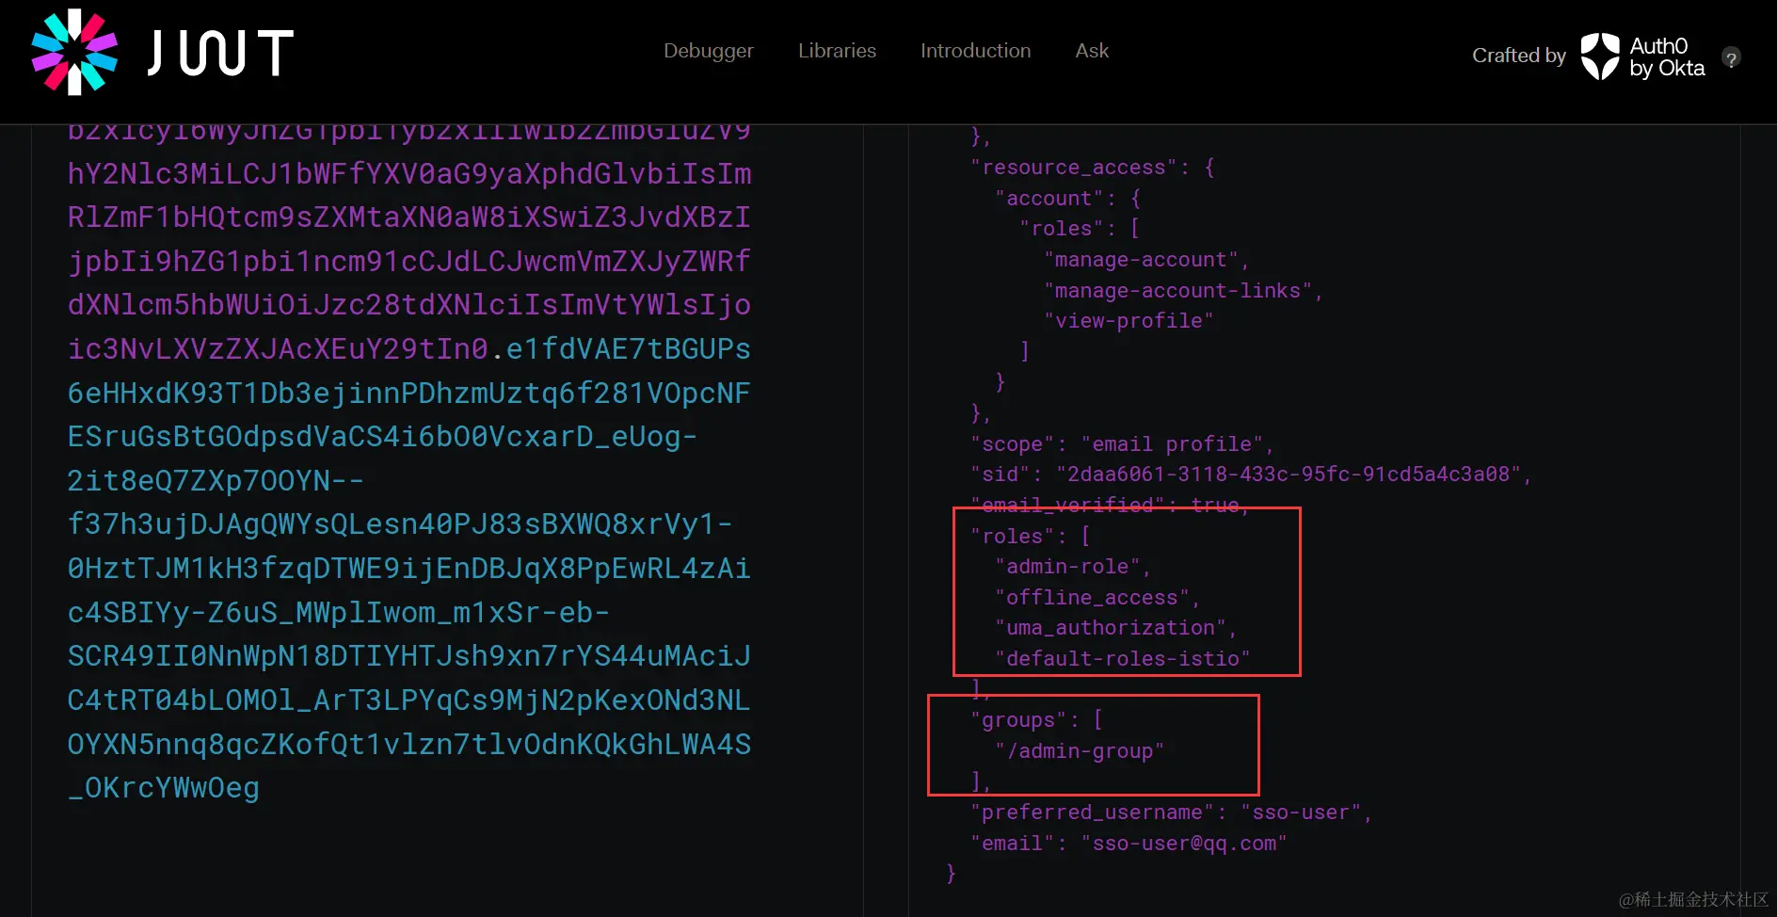Click the "admin-role" entry in roles
Viewport: 1777px width, 917px height.
1067,567
